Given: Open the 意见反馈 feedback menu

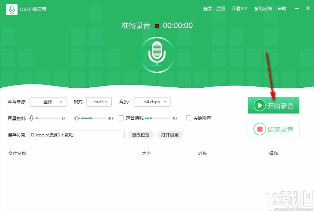Looking at the screenshot, I should [263, 8].
